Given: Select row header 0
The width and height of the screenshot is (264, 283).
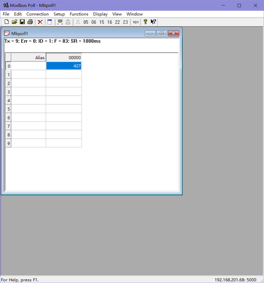Looking at the screenshot, I should pyautogui.click(x=9, y=66).
